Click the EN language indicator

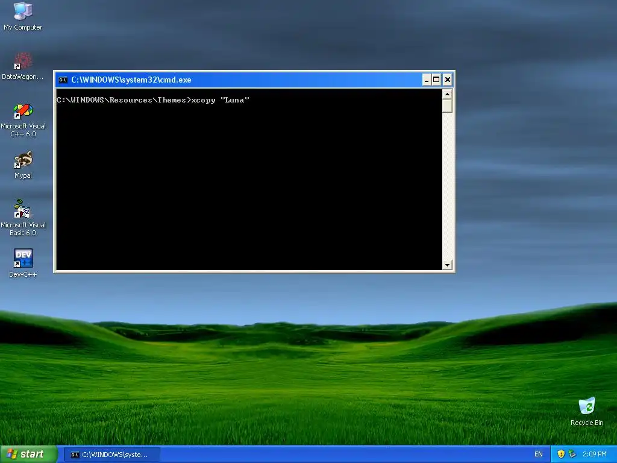point(538,454)
